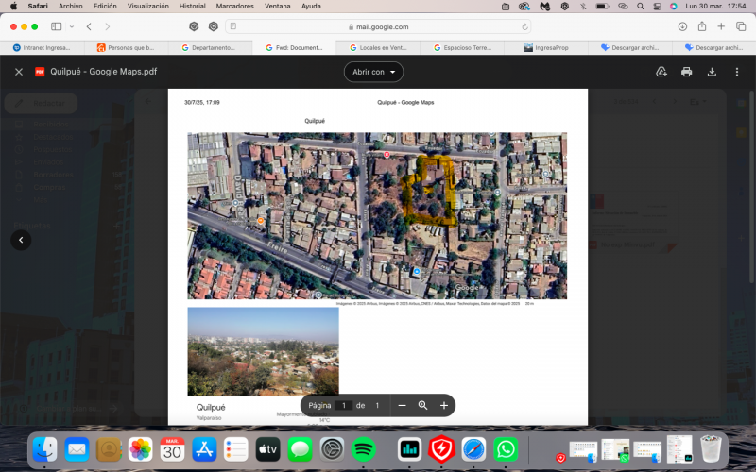756x472 pixels.
Task: Open the Marcadores menu
Action: [x=234, y=6]
